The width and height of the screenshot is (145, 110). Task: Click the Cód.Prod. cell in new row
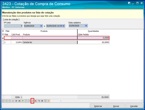[17, 38]
